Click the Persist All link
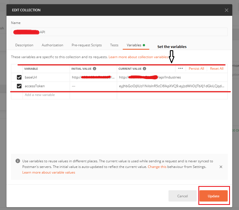Viewport: 239px width, 210px height. (x=196, y=68)
